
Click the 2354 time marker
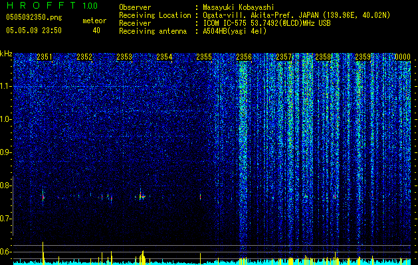tap(164, 57)
